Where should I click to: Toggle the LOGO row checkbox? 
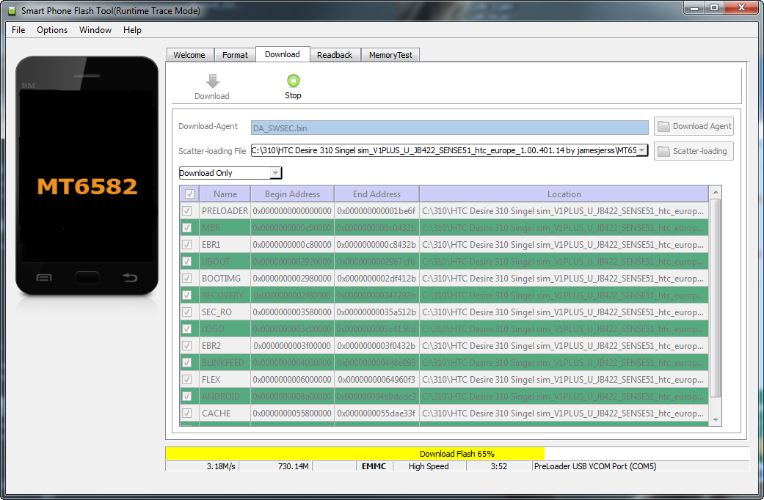(186, 328)
